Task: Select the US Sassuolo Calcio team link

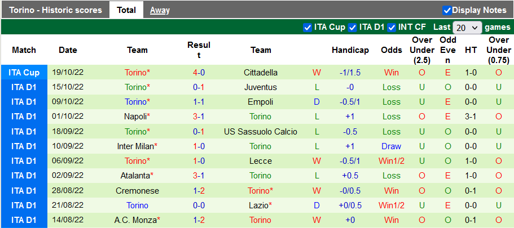Action: [261, 132]
